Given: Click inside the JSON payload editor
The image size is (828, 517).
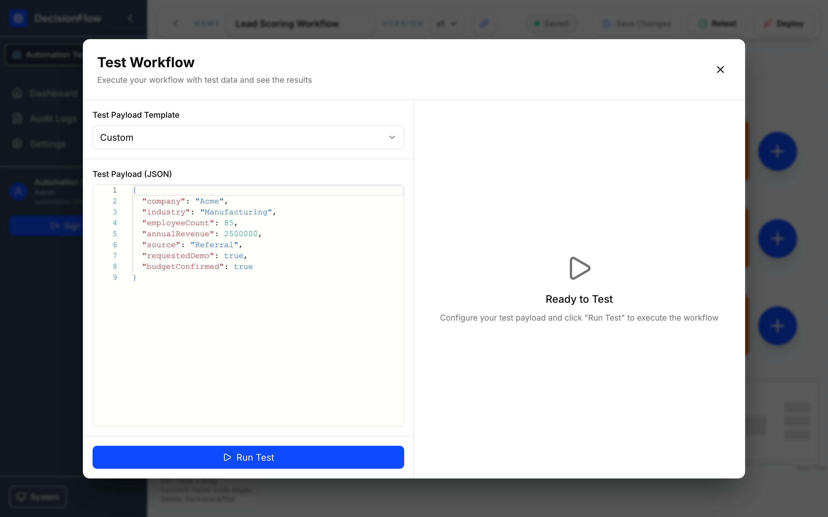Looking at the screenshot, I should [248, 305].
